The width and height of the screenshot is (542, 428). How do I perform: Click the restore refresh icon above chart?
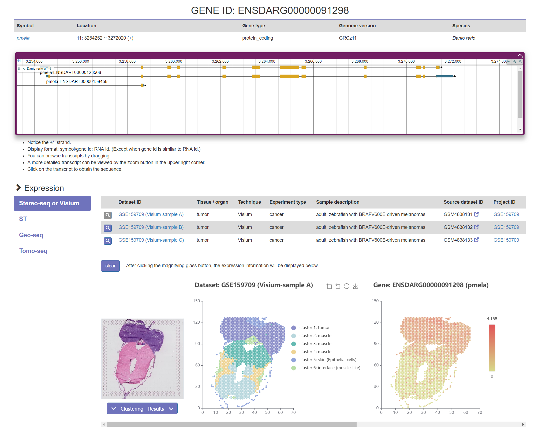click(x=347, y=286)
